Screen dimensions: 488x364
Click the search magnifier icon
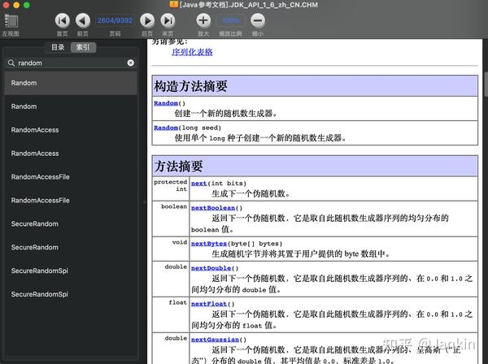(x=11, y=63)
